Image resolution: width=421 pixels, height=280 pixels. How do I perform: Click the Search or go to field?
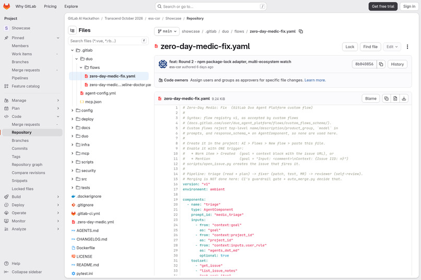click(x=211, y=6)
